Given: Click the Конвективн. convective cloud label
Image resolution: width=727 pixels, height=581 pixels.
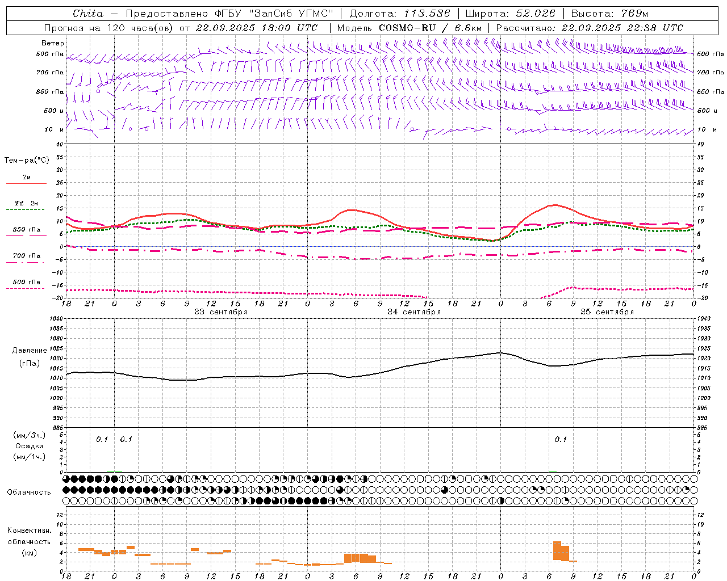Looking at the screenshot, I should click(29, 531).
